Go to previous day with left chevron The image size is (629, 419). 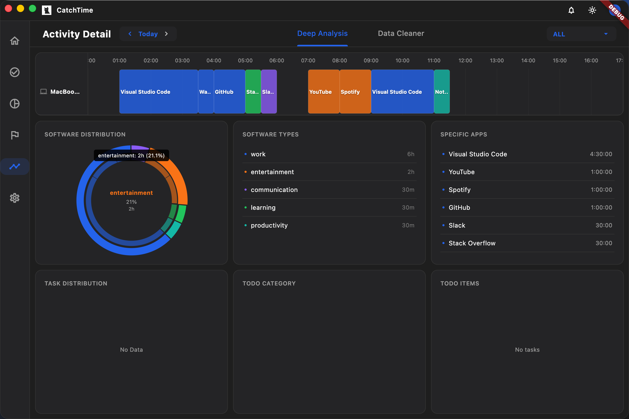click(x=130, y=34)
